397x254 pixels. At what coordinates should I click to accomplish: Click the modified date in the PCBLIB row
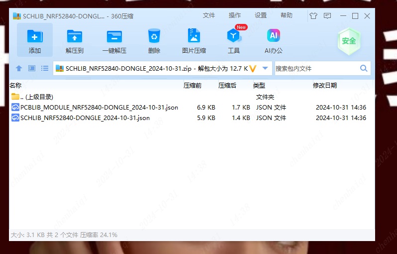341,108
